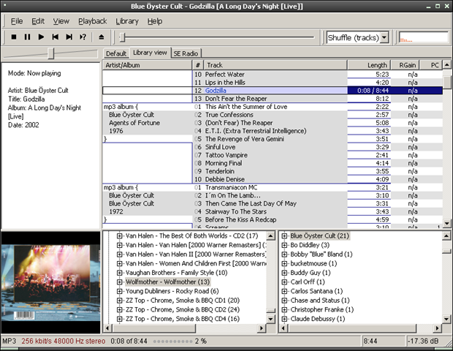Click the # column header

(198, 65)
